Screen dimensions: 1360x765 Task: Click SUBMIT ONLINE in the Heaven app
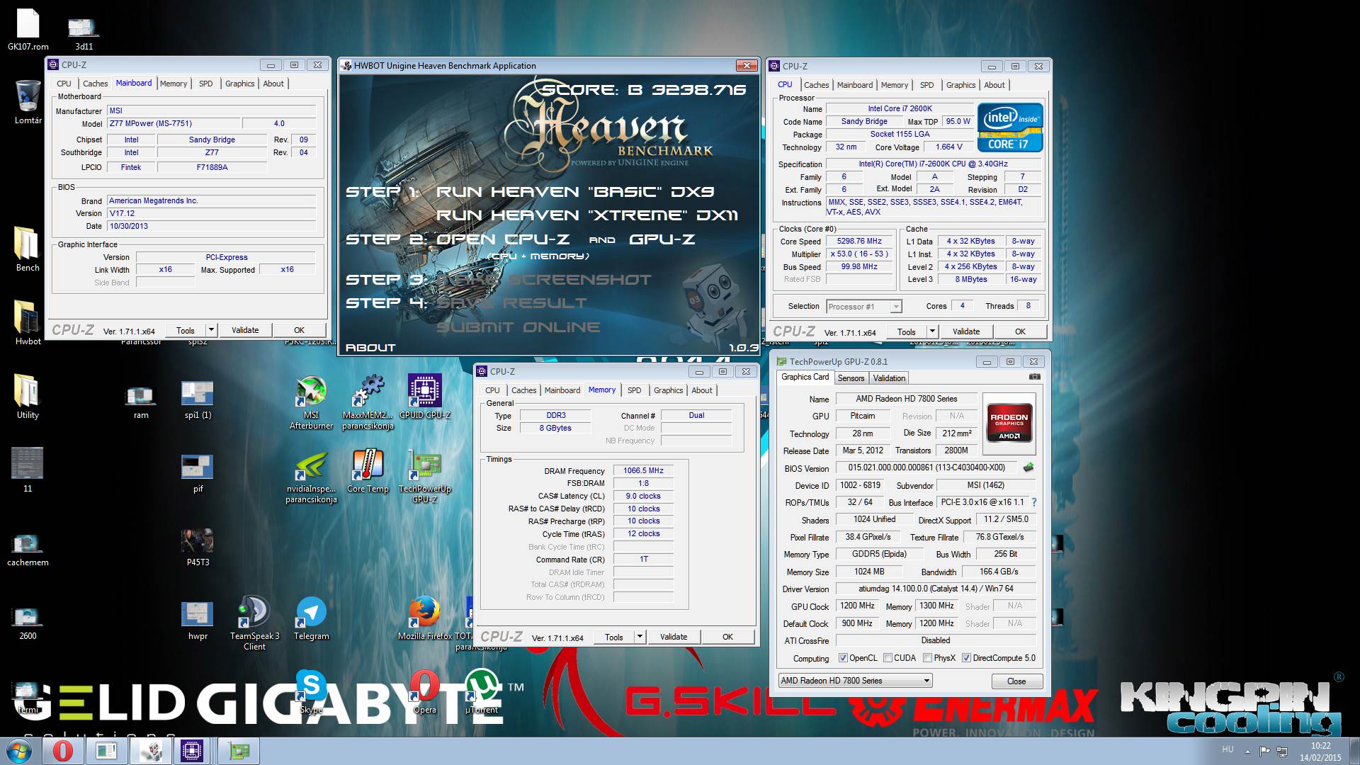click(518, 327)
